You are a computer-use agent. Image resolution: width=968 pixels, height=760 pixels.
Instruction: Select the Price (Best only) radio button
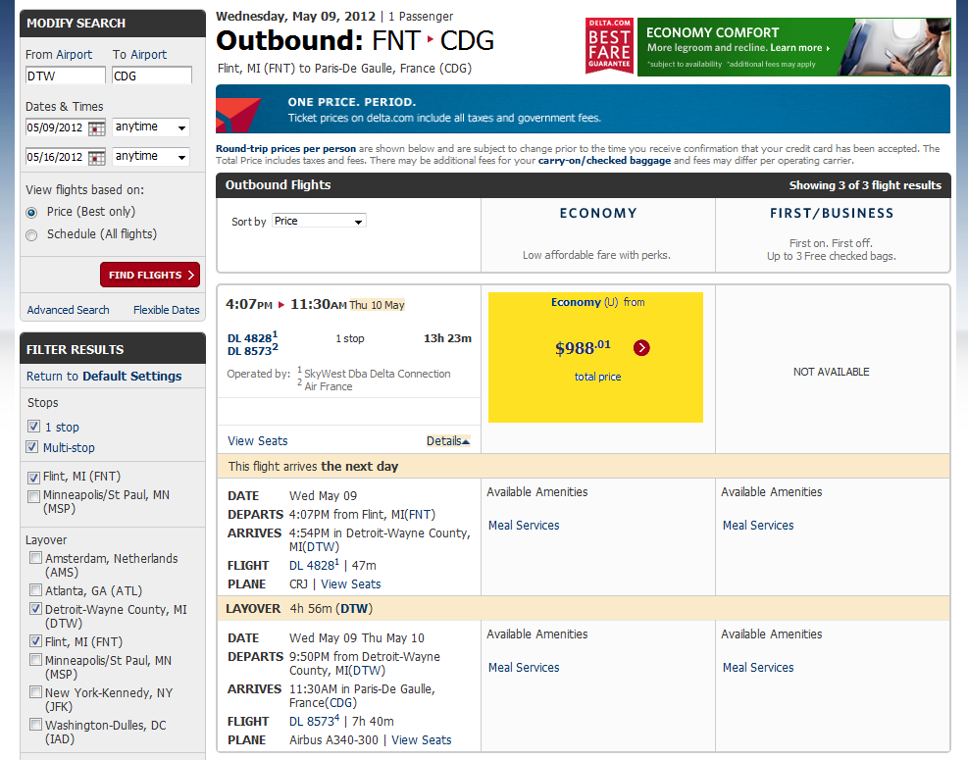(x=32, y=212)
